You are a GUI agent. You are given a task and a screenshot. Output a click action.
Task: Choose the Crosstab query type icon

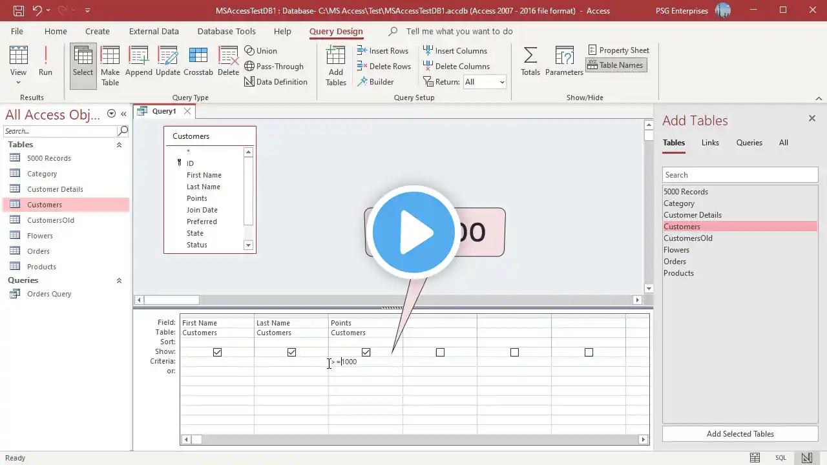(x=198, y=62)
